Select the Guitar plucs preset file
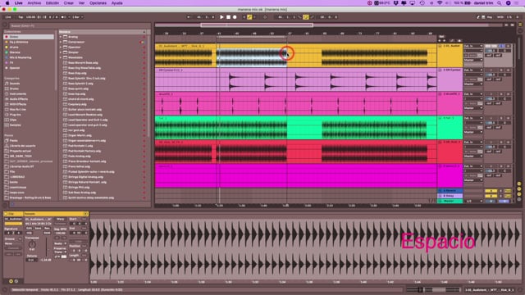 (x=84, y=109)
